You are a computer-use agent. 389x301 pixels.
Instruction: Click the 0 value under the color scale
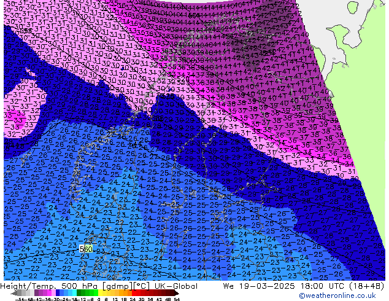pos(99,299)
